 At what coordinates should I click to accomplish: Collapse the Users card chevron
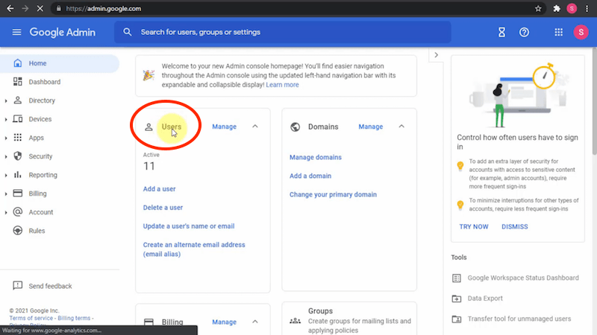tap(255, 127)
